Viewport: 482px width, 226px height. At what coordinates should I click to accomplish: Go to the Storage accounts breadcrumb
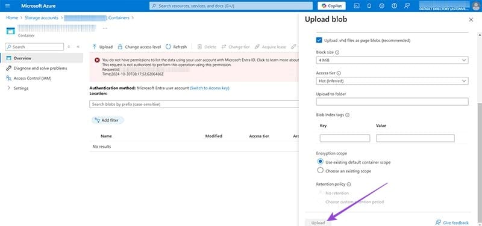[41, 18]
